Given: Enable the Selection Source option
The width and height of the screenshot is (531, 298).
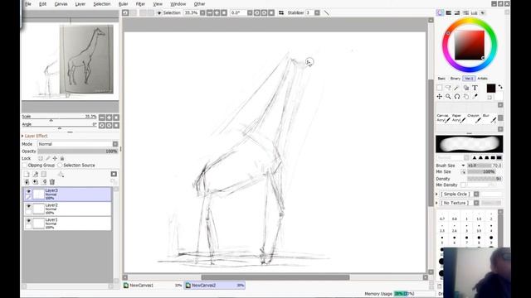Looking at the screenshot, I should click(60, 166).
